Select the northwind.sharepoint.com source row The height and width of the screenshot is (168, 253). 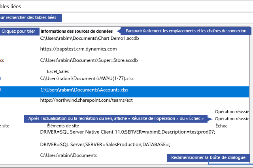pos(86,101)
